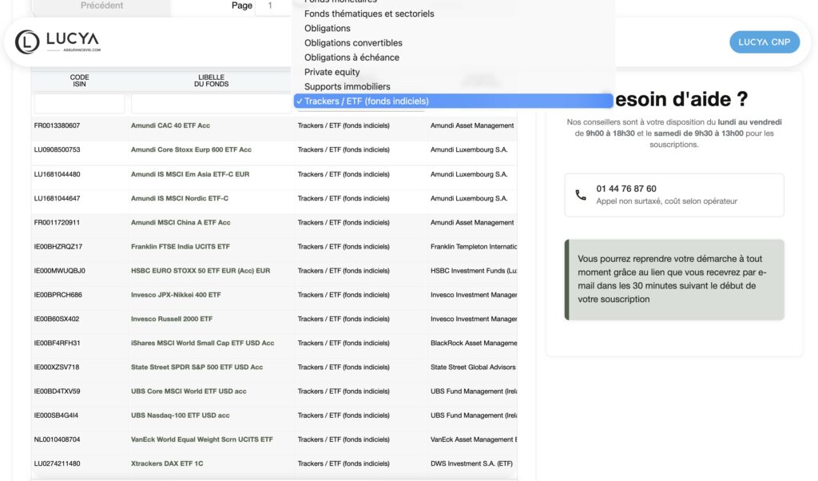Click the Obligations dropdown entry
Viewport: 818px width, 481px height.
click(x=327, y=29)
